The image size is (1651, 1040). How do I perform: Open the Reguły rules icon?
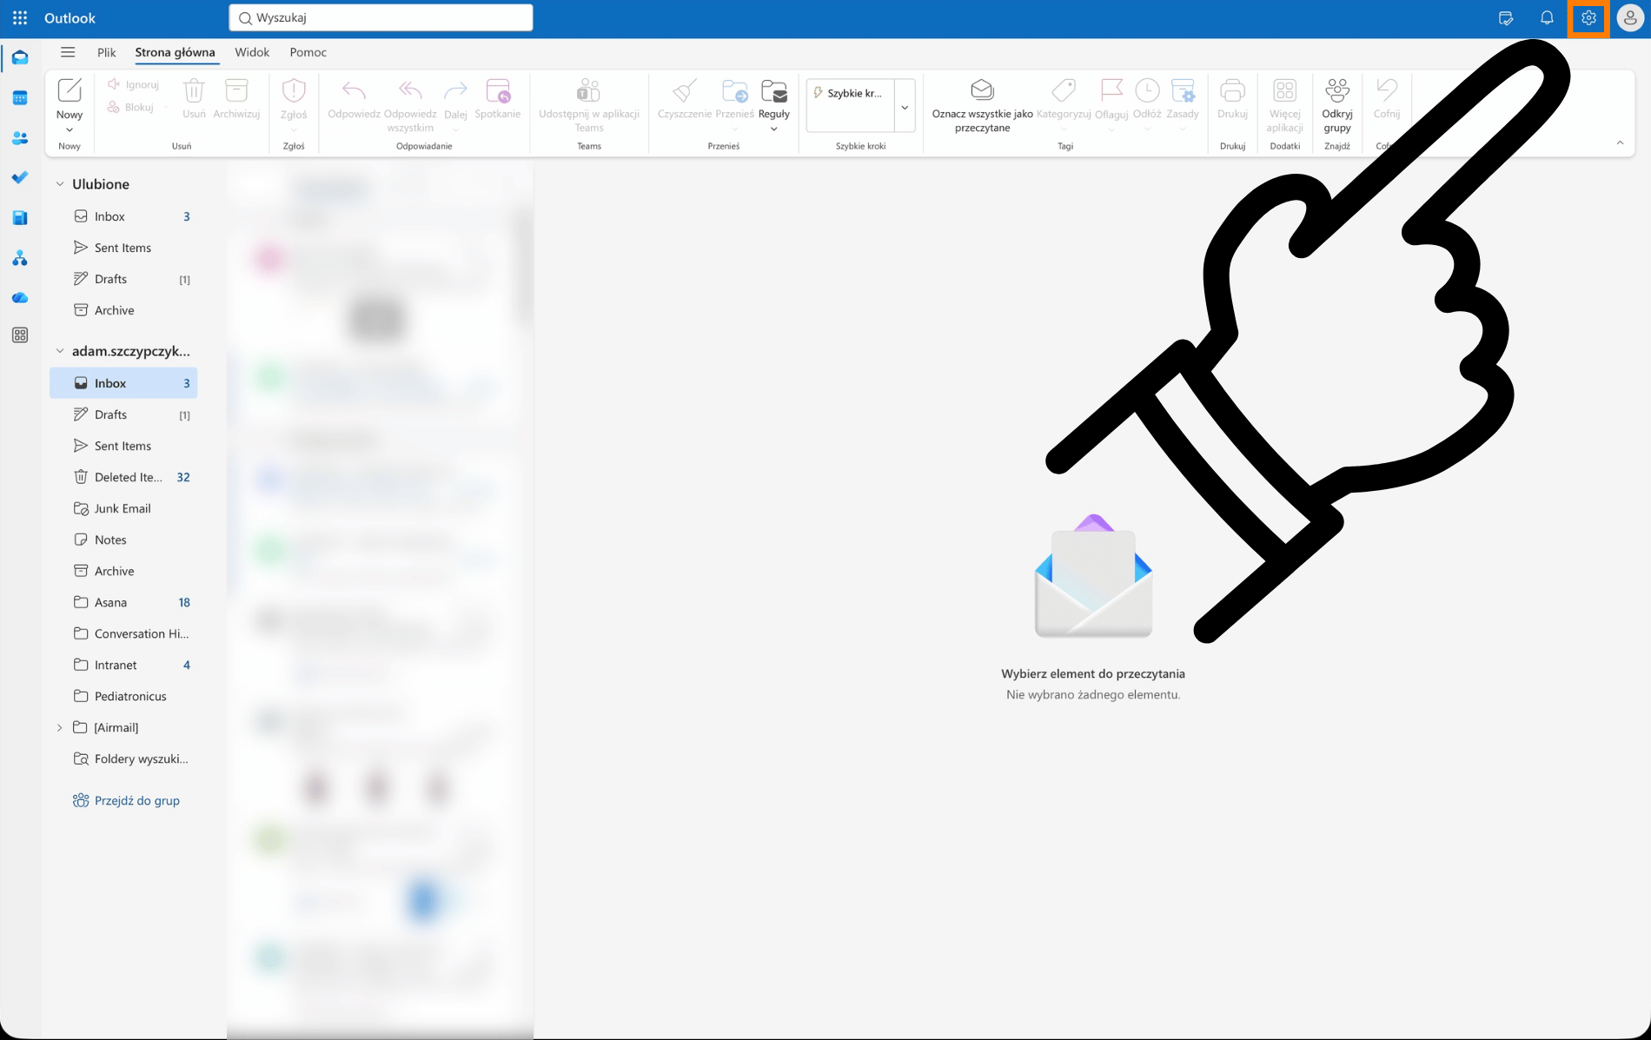[x=773, y=91]
